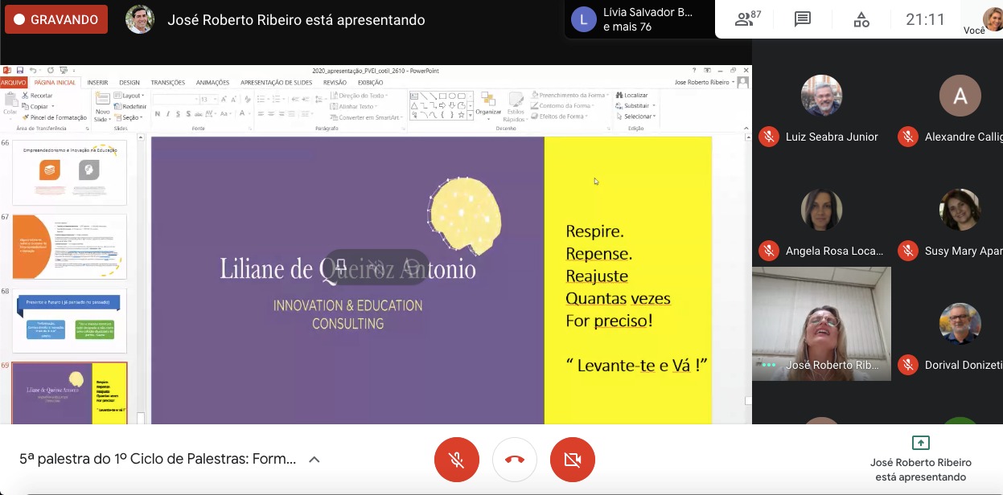Open the meeting chat panel icon
1003x495 pixels.
pos(802,19)
